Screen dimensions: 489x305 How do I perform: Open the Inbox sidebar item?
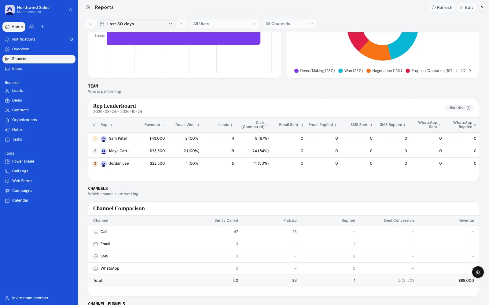pos(39,69)
